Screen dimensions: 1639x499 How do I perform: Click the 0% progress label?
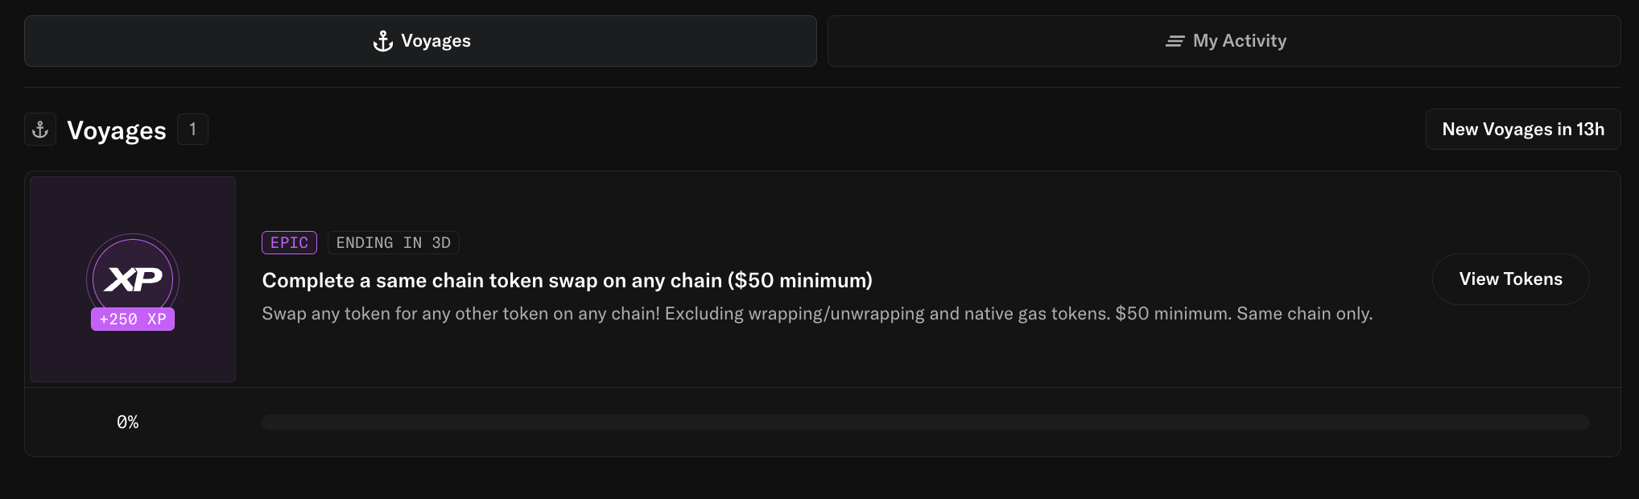pos(127,423)
